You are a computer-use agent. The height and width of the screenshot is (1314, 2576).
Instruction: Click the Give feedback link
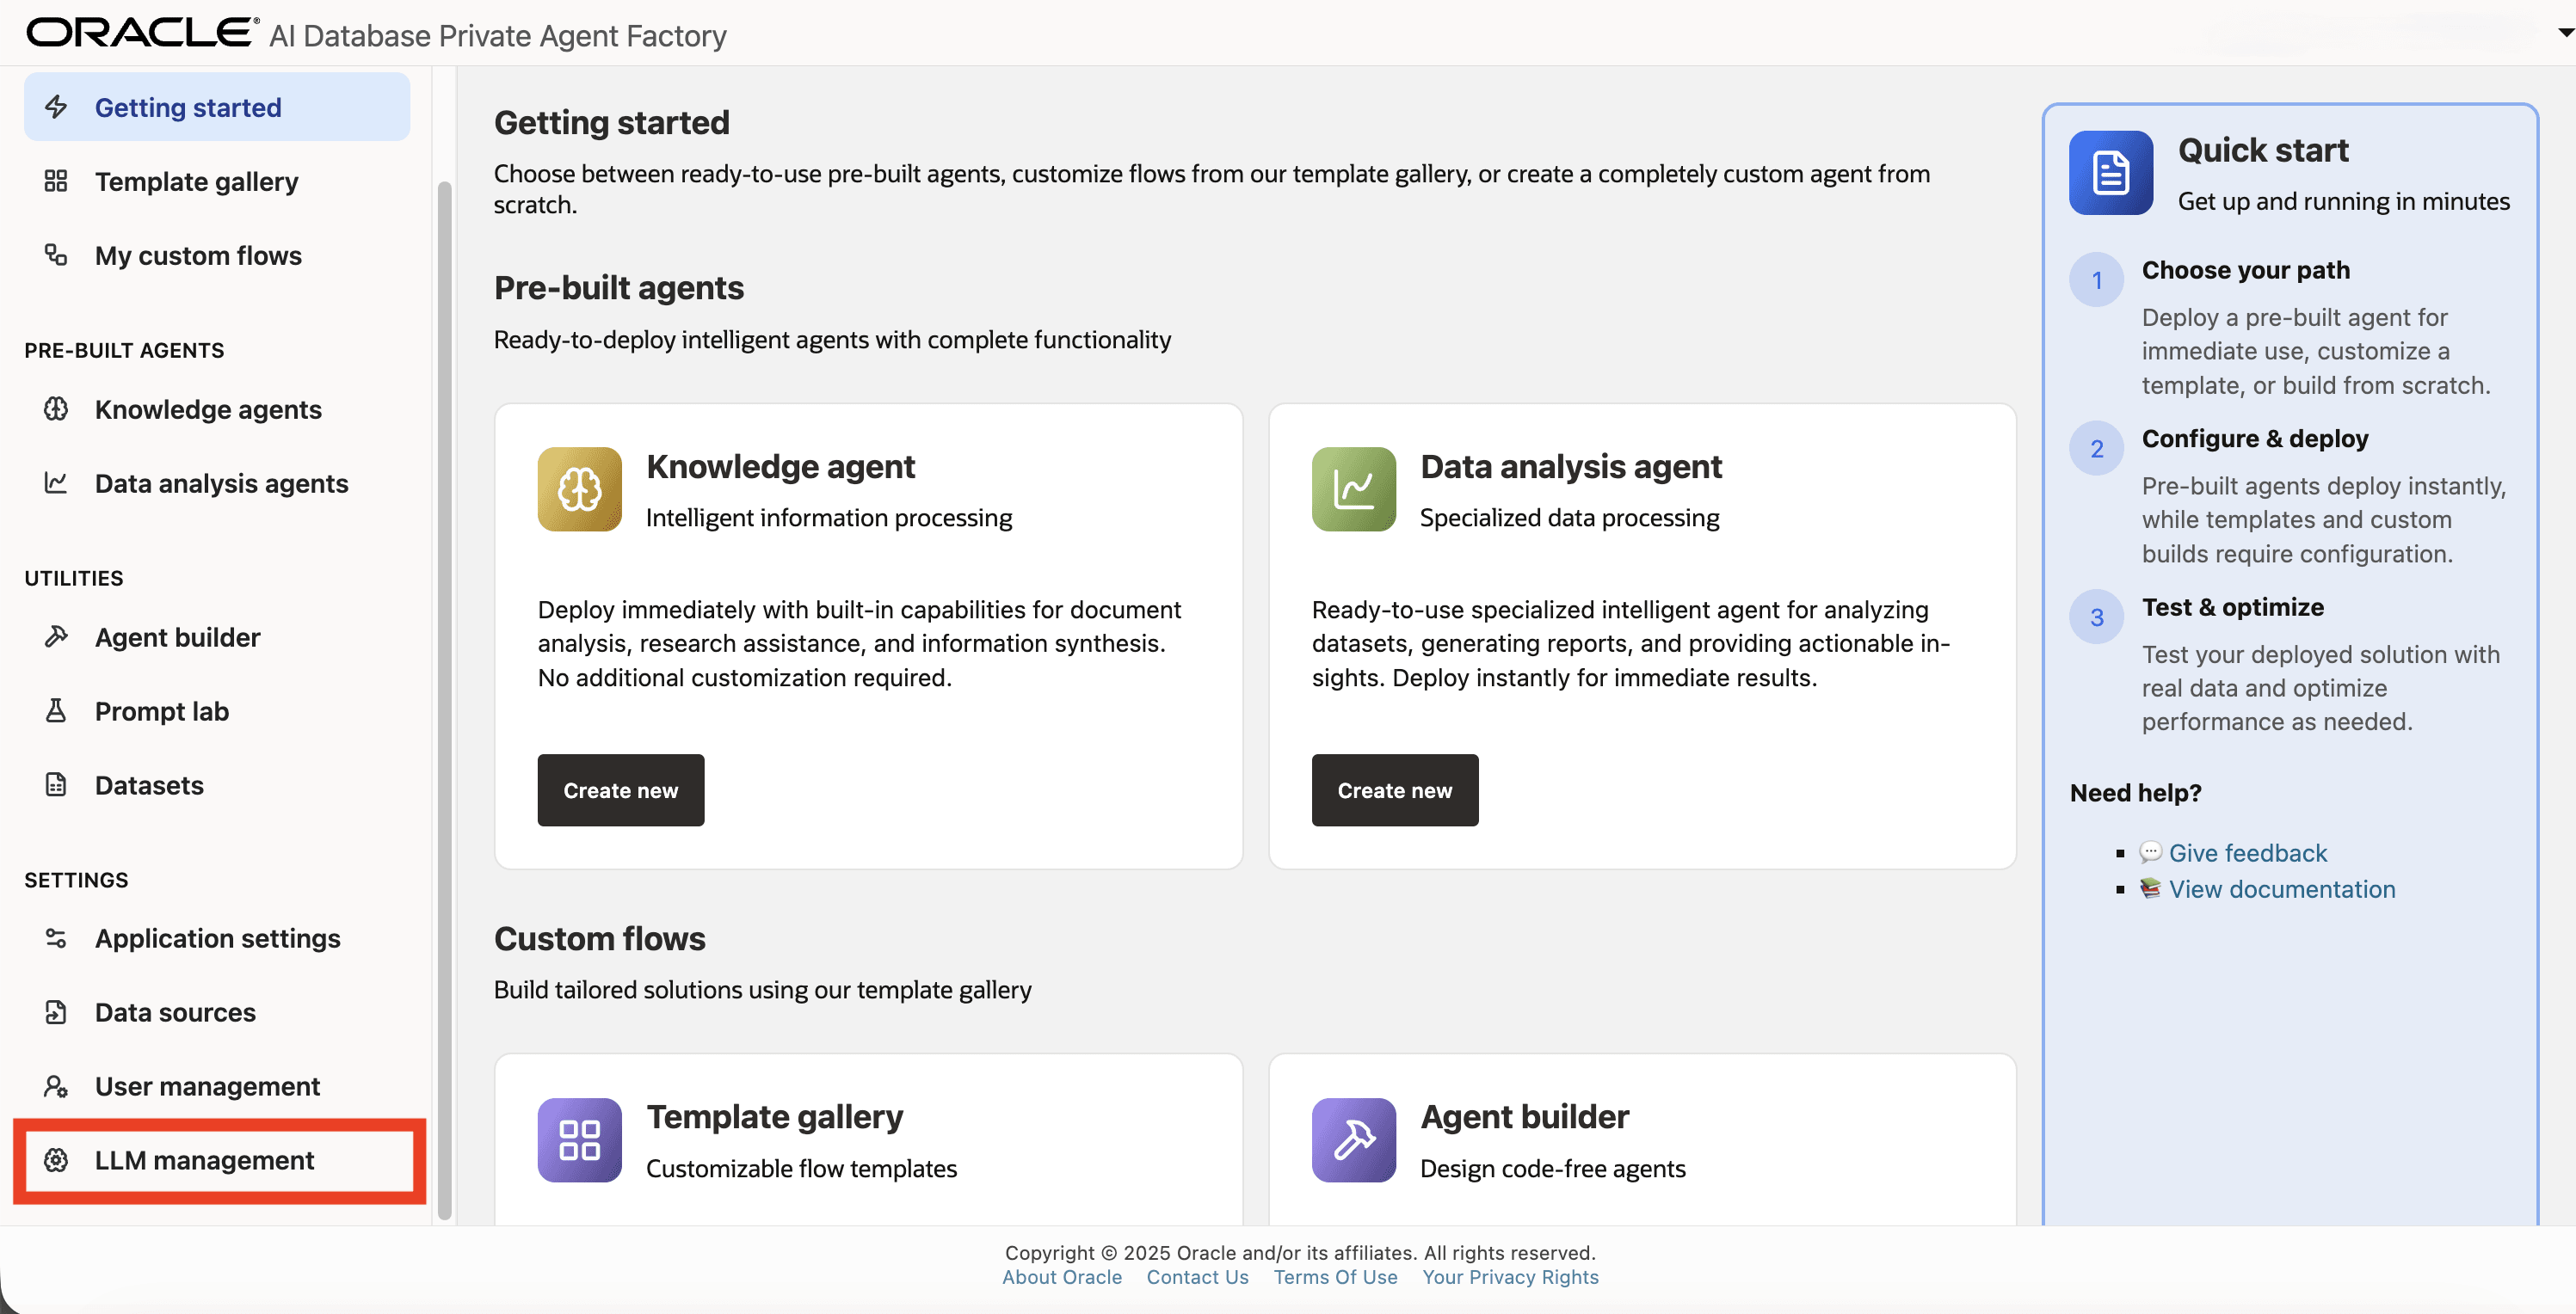coord(2247,852)
